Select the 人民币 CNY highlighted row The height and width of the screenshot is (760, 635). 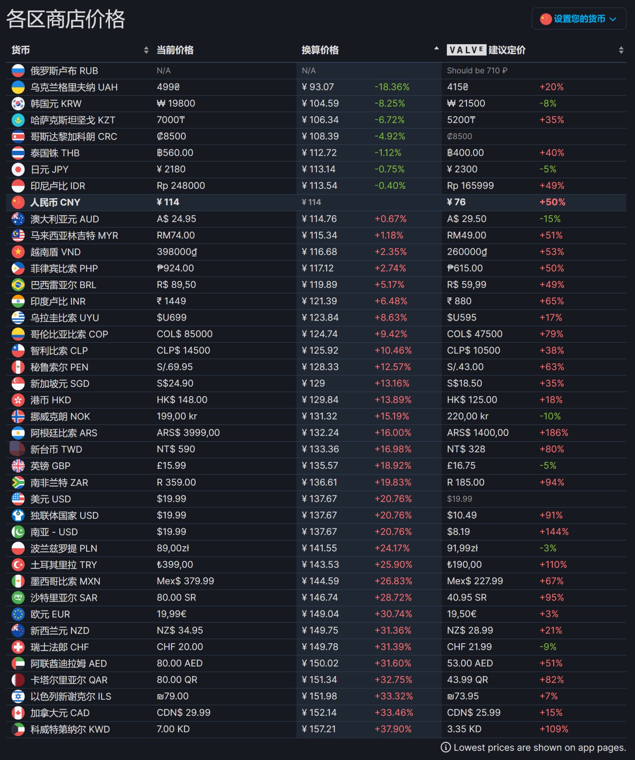coord(316,202)
